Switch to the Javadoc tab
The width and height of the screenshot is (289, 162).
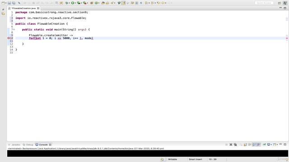pos(14,145)
